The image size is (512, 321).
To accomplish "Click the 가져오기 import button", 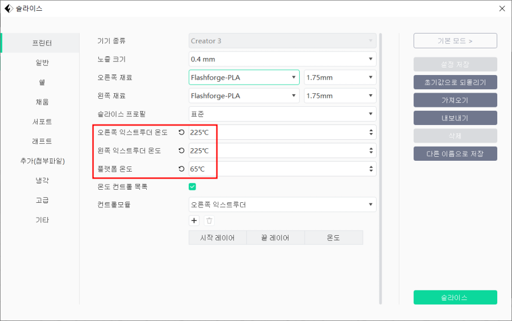I will (455, 100).
